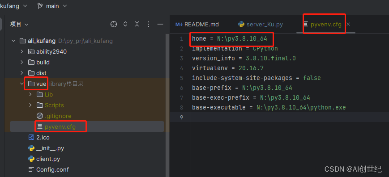Click the Markdown icon on README.md tab

179,24
